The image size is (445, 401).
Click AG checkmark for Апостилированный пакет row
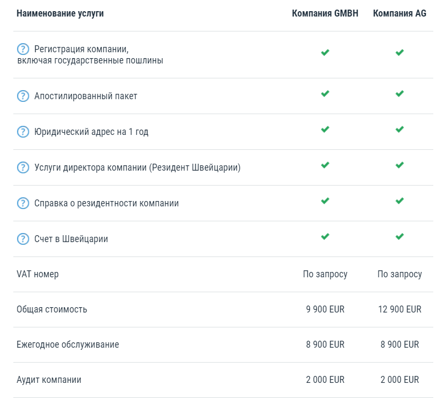click(399, 93)
